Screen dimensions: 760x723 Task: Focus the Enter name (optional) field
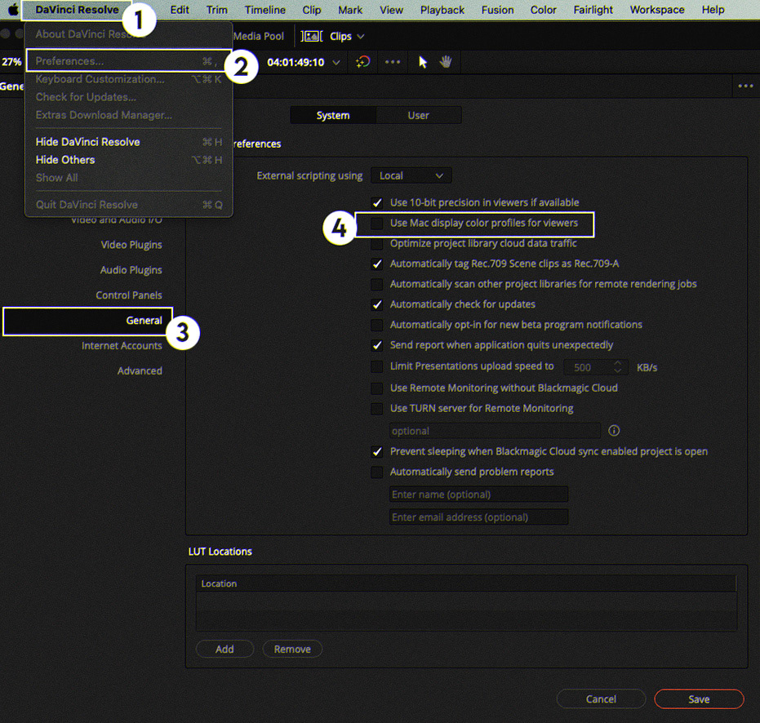coord(478,495)
